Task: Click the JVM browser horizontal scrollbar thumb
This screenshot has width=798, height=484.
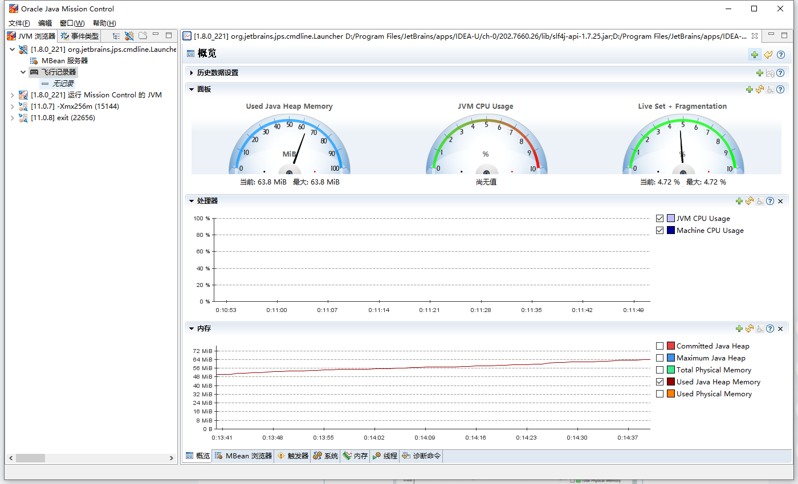Action: [x=30, y=458]
